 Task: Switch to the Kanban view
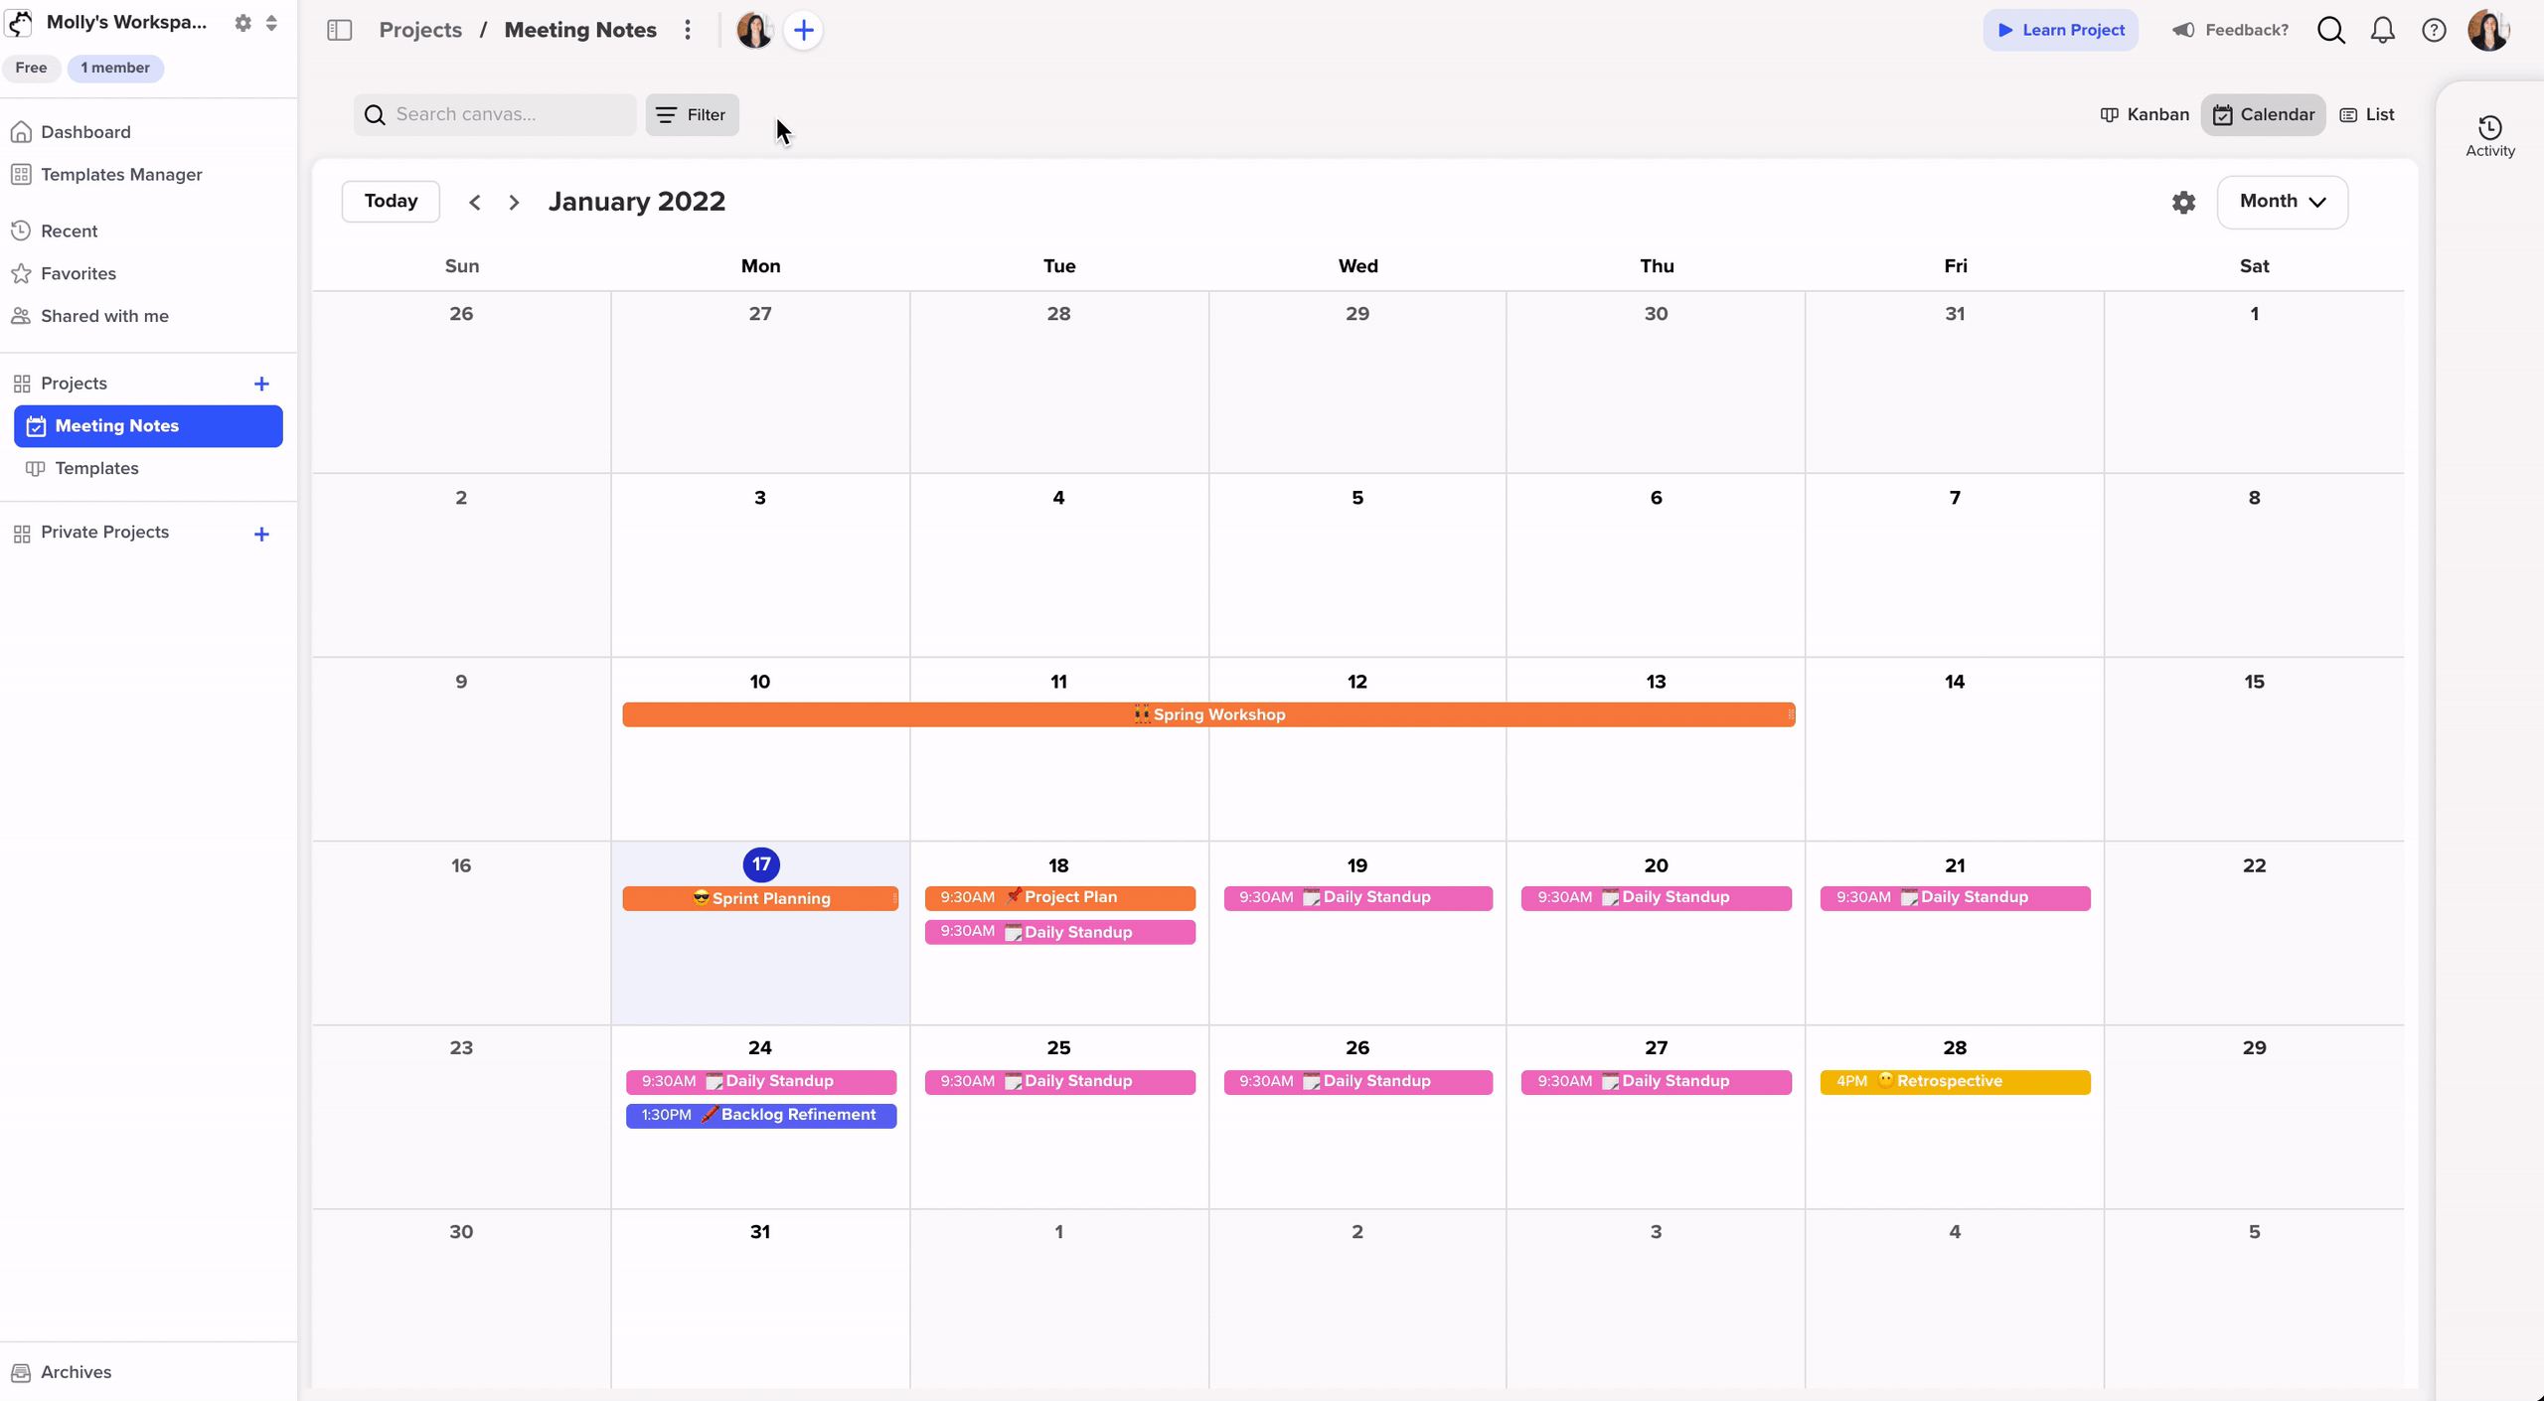tap(2145, 114)
